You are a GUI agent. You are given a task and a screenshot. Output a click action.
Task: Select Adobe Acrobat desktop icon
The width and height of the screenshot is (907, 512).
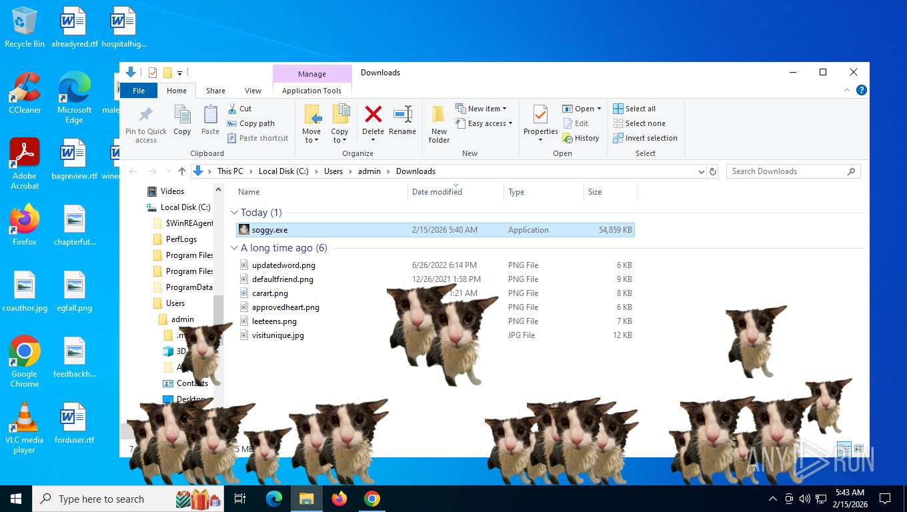tap(25, 164)
